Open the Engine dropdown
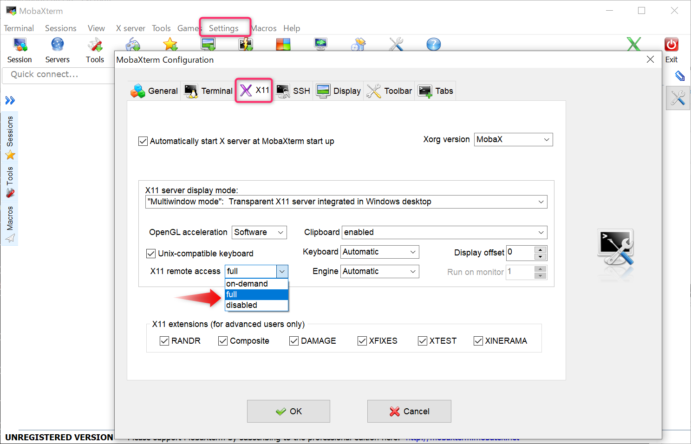 379,271
